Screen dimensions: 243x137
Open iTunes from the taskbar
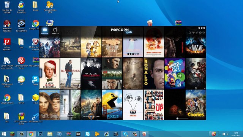click(x=59, y=134)
